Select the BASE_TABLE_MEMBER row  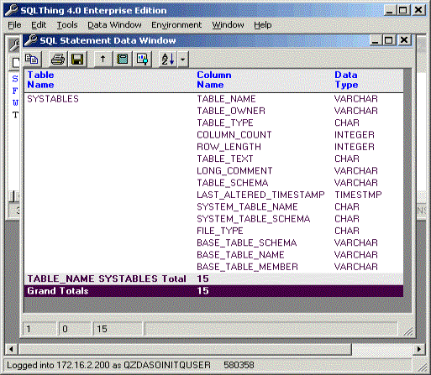point(213,267)
